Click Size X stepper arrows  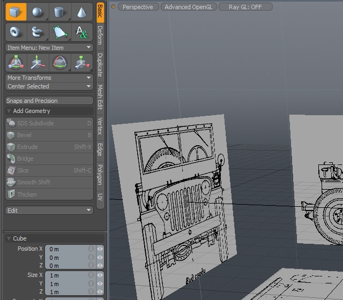[100, 275]
